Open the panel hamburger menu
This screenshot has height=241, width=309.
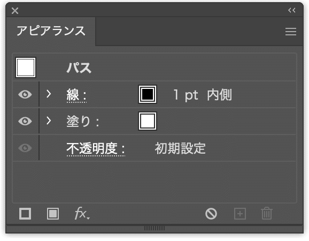[291, 32]
